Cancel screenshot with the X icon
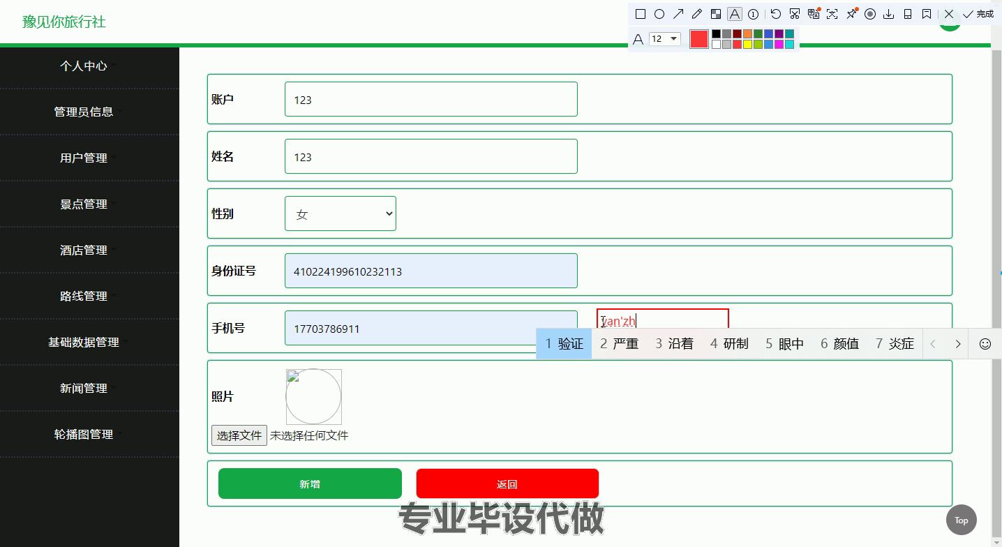The image size is (1002, 547). point(949,14)
